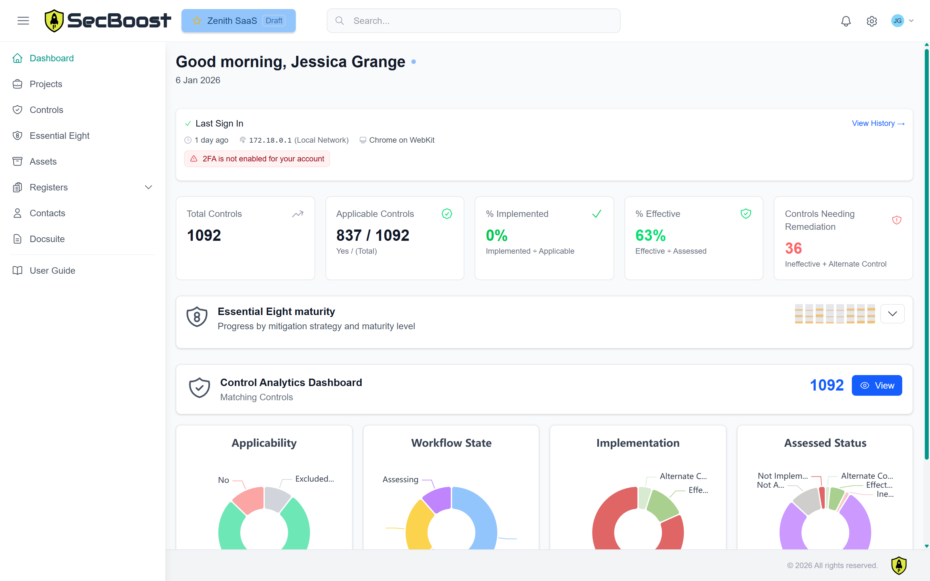
Task: Open settings via the gear icon
Action: coord(872,21)
